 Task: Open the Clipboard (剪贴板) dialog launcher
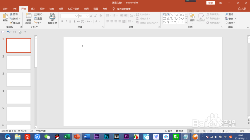(x=21, y=27)
